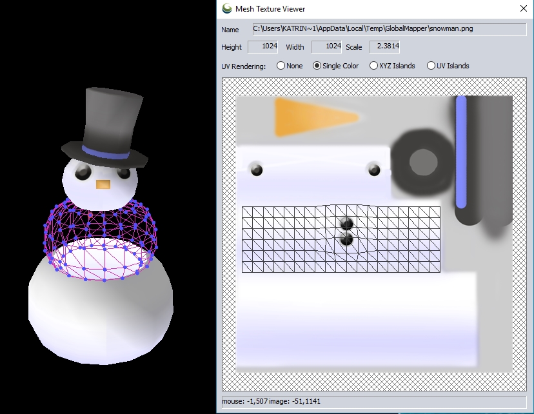The height and width of the screenshot is (414, 534).
Task: Select the None UV rendering option
Action: point(281,66)
